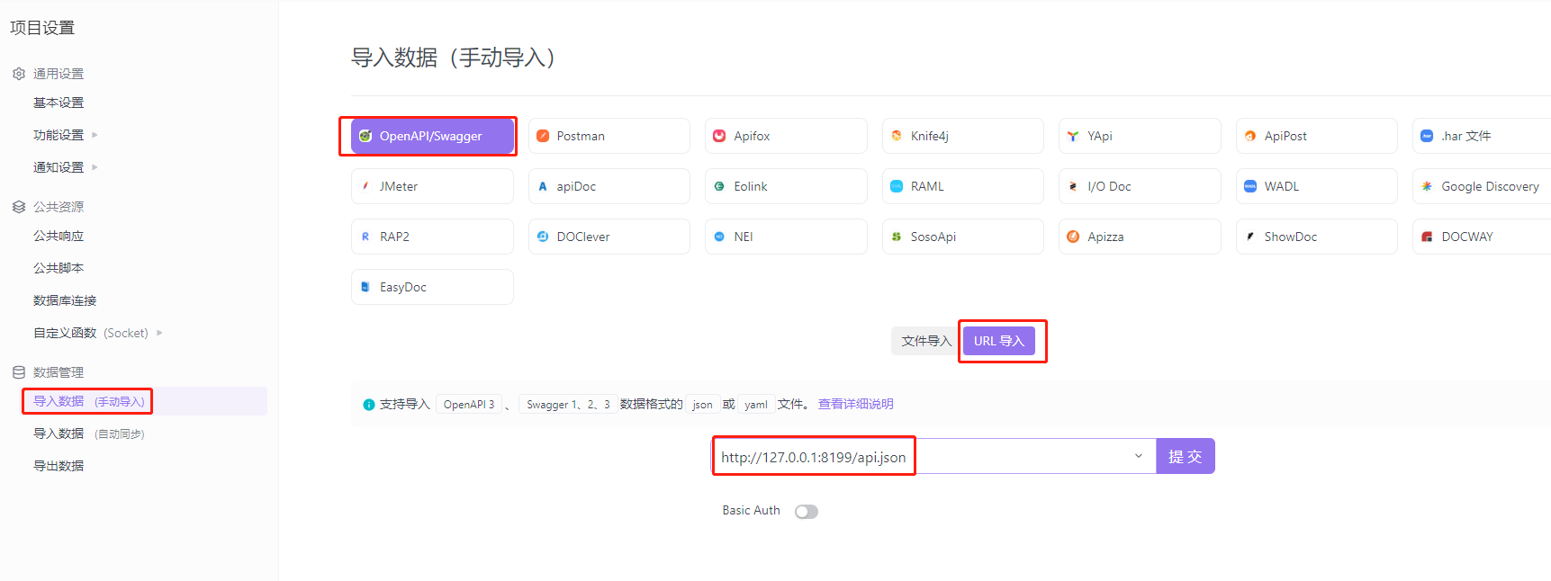Select the Knife4j import icon

pos(897,136)
